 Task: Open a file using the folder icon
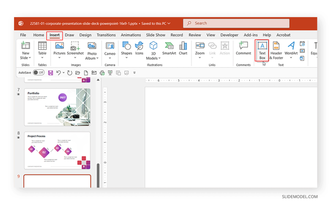click(78, 73)
